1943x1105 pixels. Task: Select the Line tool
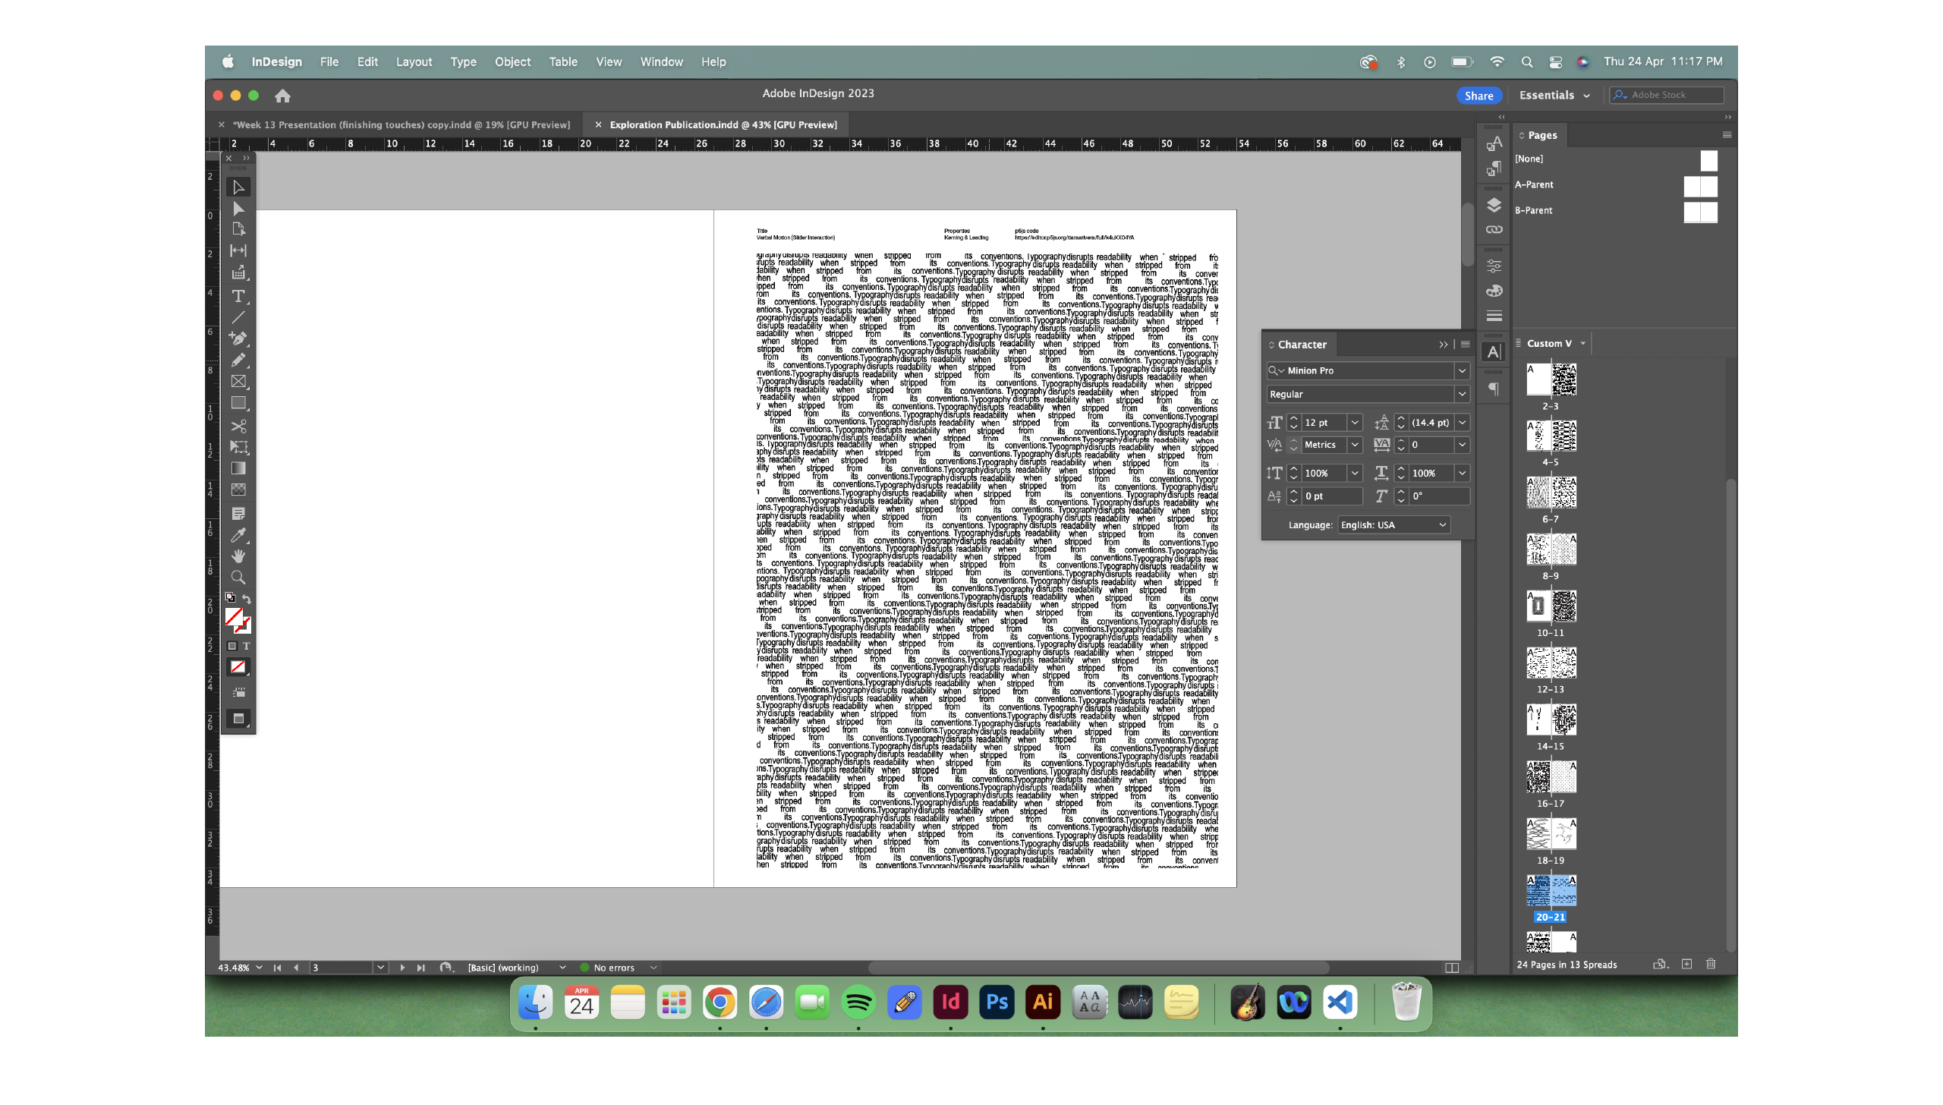238,317
